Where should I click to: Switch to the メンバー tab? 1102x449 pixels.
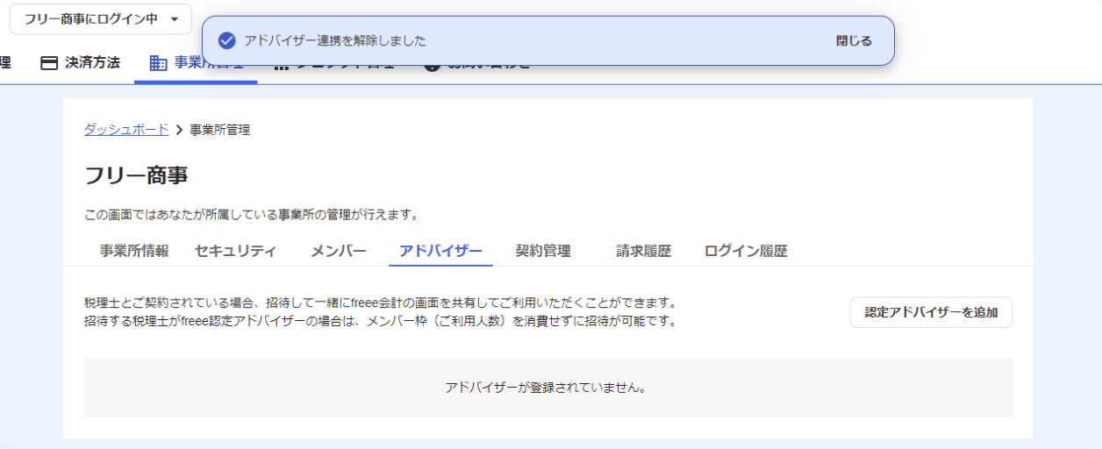click(338, 251)
